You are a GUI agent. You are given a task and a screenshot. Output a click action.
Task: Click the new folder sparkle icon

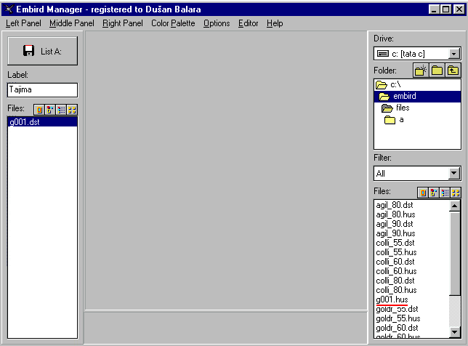[421, 71]
